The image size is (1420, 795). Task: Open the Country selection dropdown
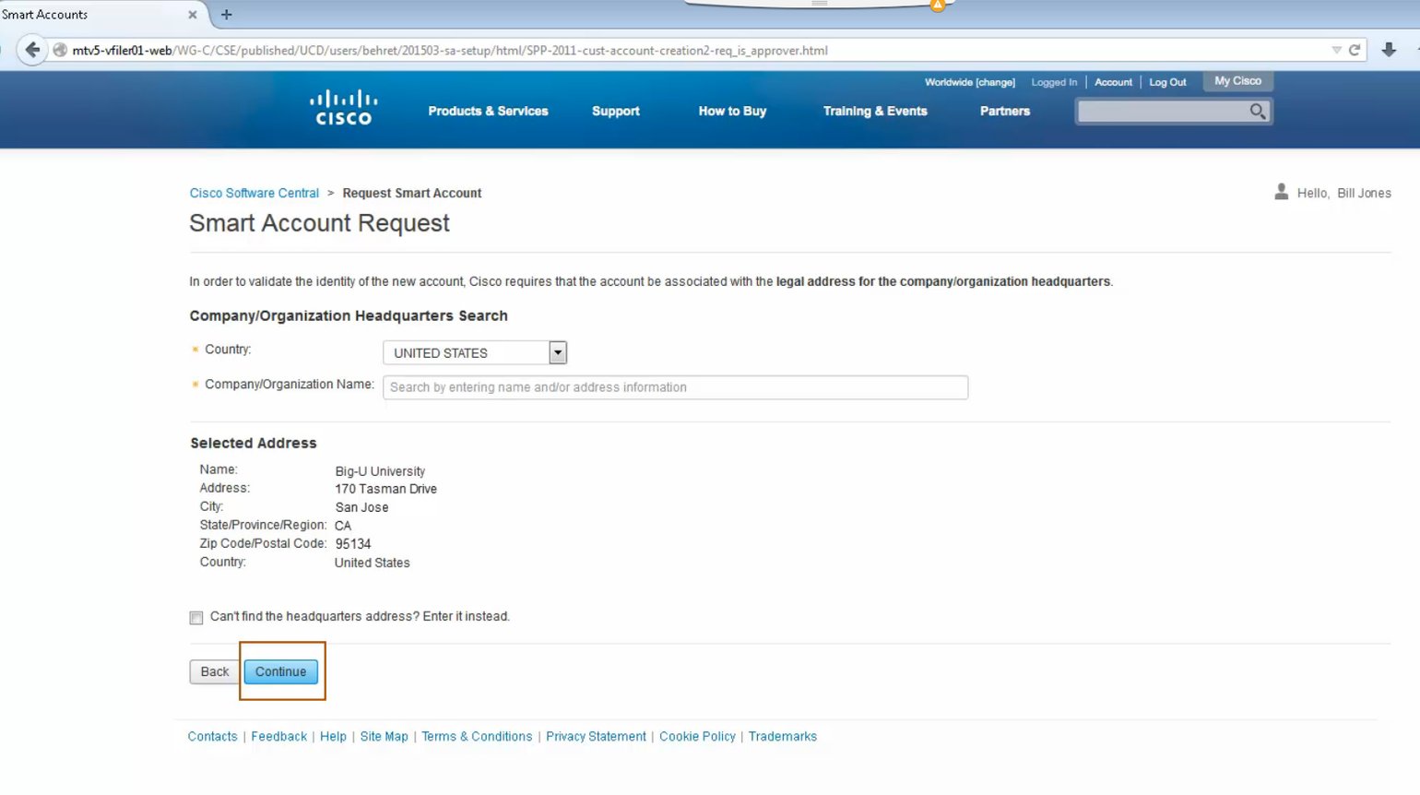pyautogui.click(x=557, y=351)
